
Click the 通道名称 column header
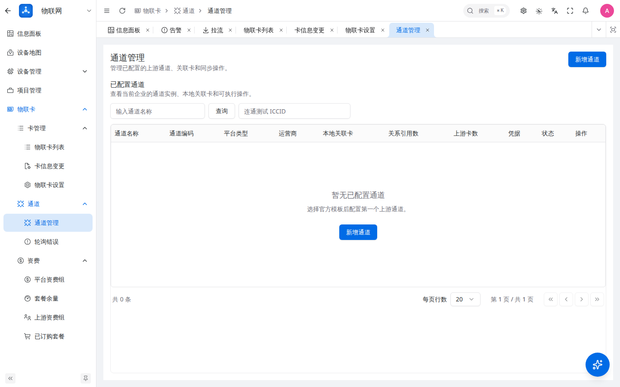click(x=127, y=133)
